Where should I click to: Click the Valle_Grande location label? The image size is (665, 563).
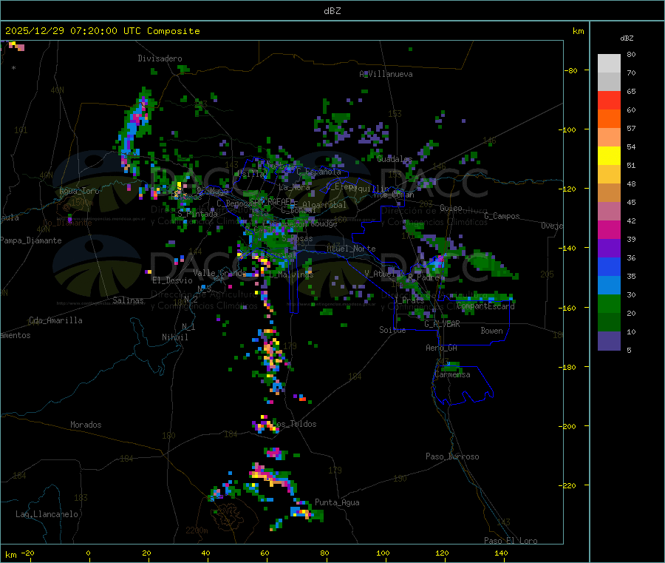pos(219,273)
